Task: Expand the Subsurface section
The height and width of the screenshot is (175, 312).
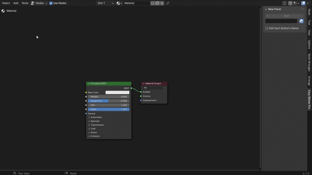Action: 89,117
